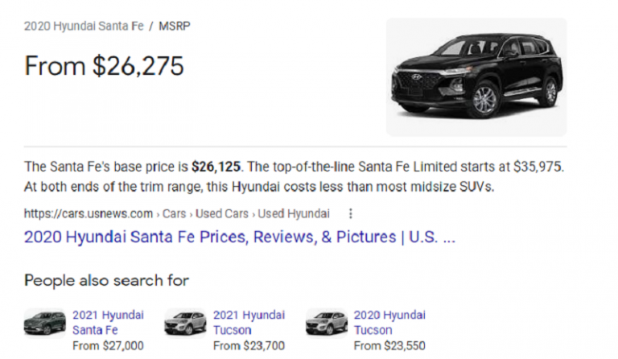The width and height of the screenshot is (618, 359).
Task: Open the black Santa Fe car image
Action: tap(476, 76)
